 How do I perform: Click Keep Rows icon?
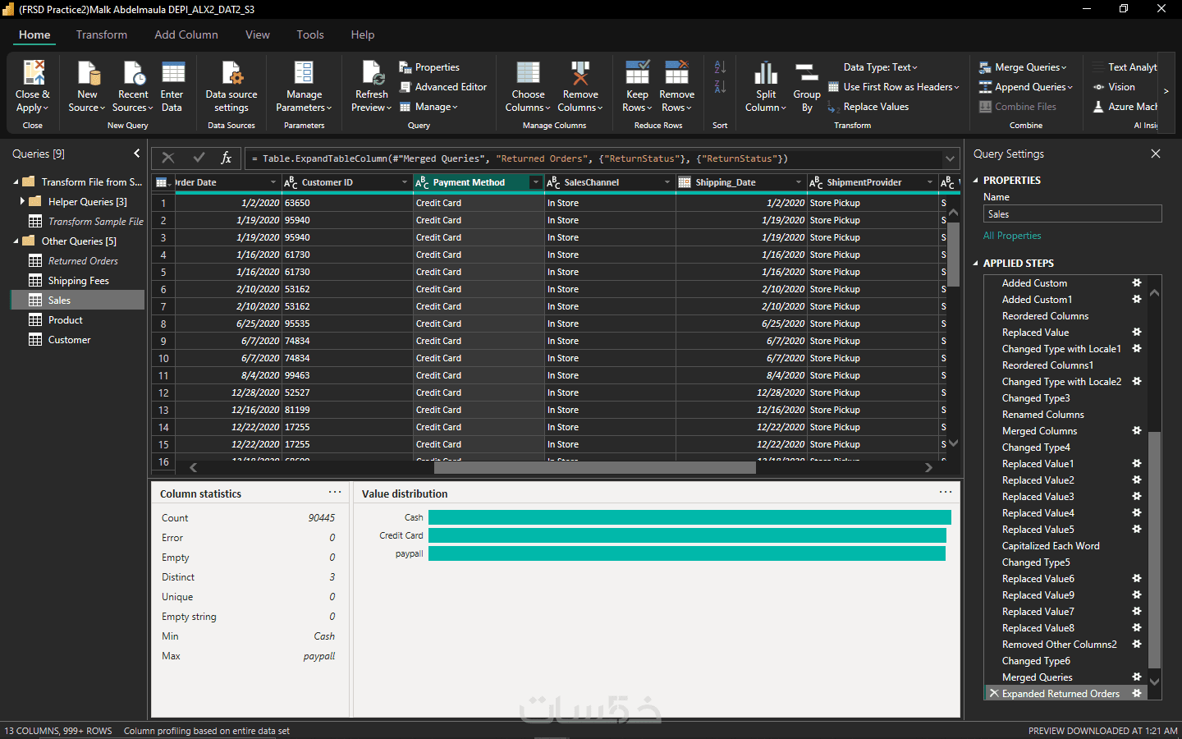637,73
